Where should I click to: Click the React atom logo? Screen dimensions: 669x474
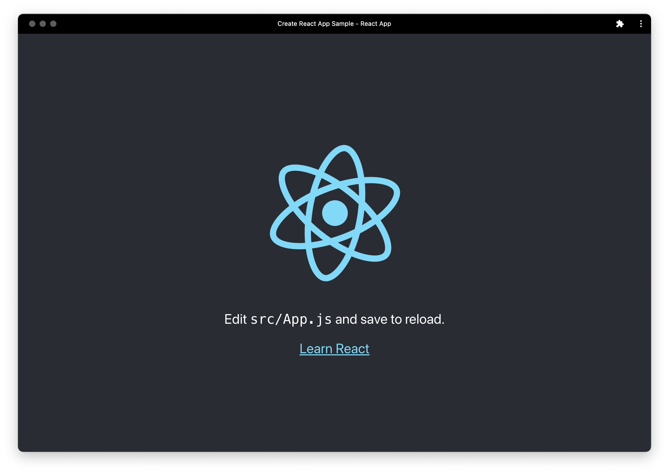point(335,213)
